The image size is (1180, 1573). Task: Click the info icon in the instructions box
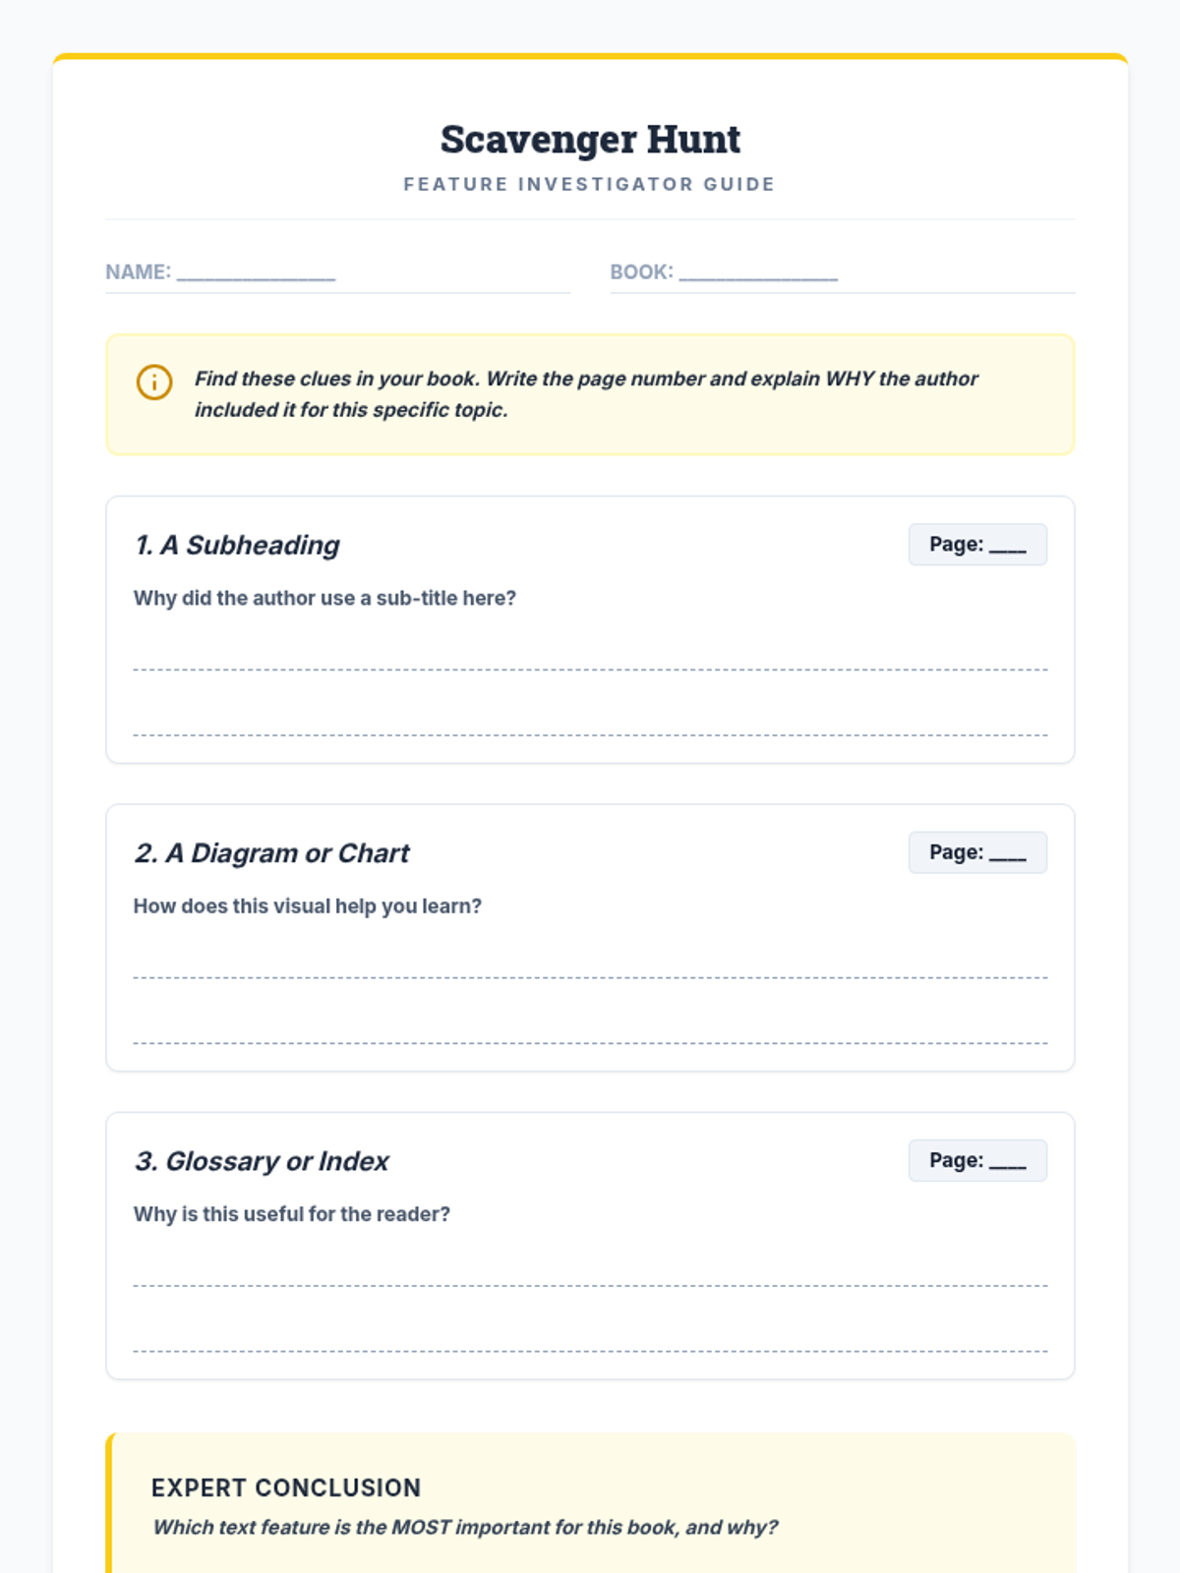(154, 381)
